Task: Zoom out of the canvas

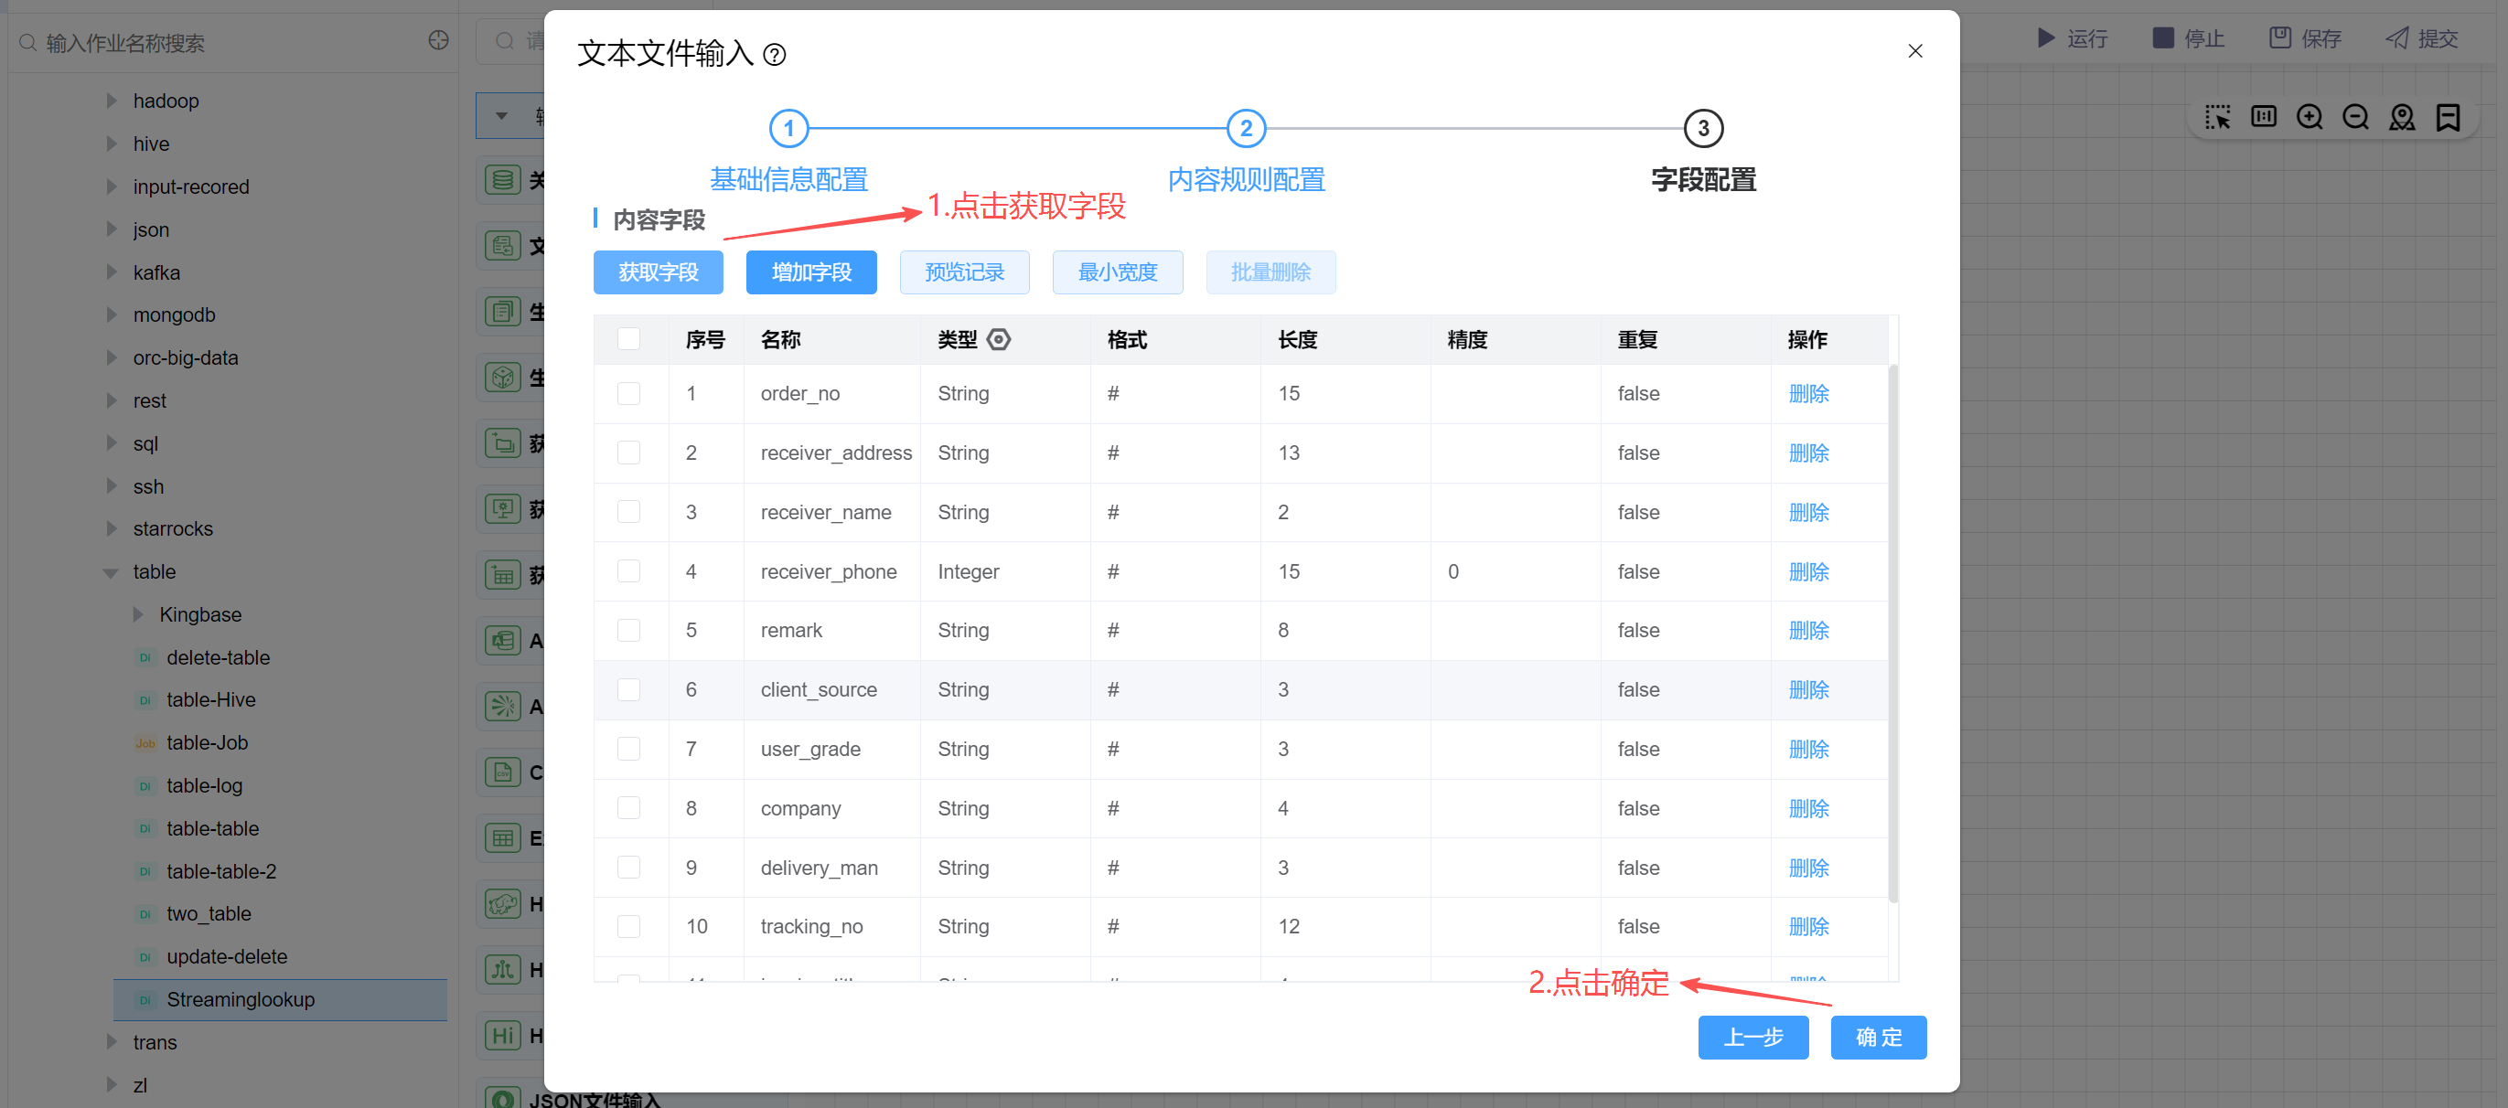Action: pyautogui.click(x=2355, y=118)
